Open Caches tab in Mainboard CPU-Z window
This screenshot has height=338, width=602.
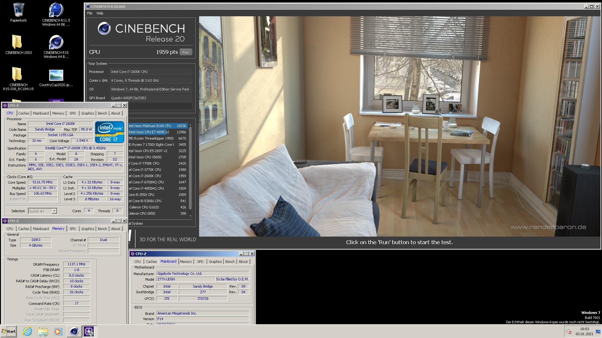pos(151,262)
